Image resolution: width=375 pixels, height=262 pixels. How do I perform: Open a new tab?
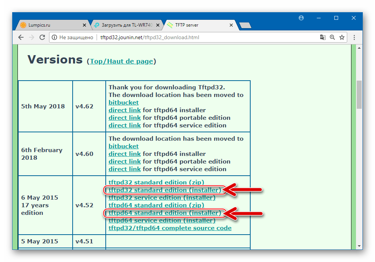coord(245,25)
